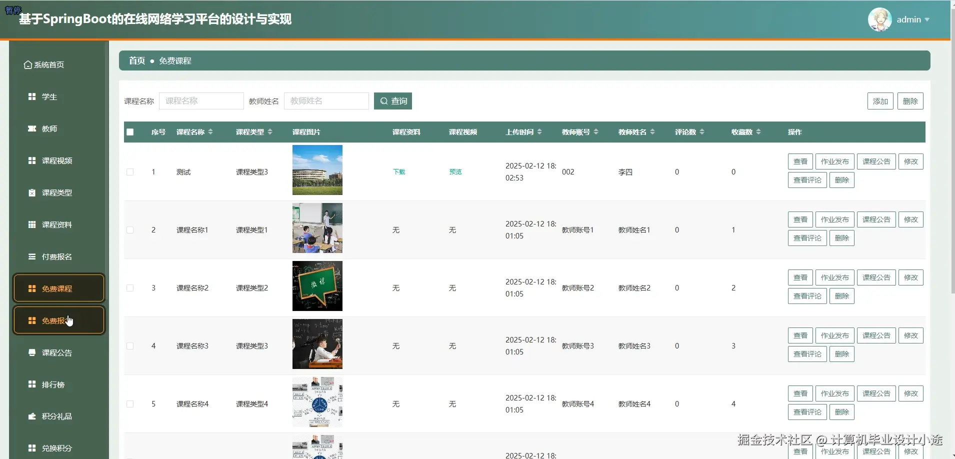Delete the 课程名称1 row with 删除
This screenshot has width=955, height=459.
click(842, 238)
